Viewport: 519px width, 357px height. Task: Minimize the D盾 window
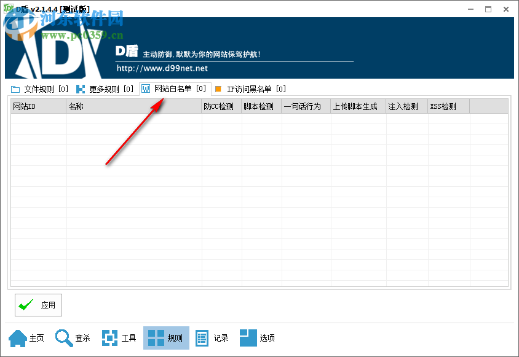click(470, 9)
